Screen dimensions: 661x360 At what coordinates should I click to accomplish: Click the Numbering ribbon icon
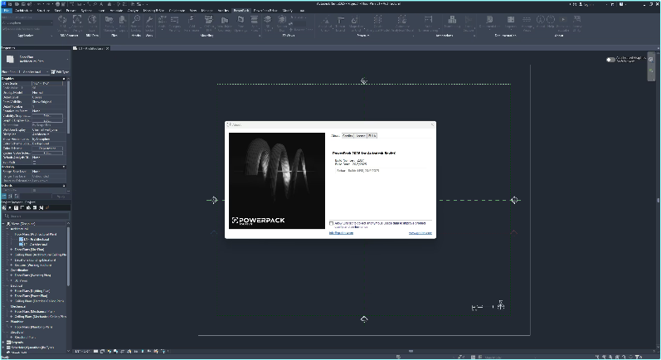pos(452,21)
